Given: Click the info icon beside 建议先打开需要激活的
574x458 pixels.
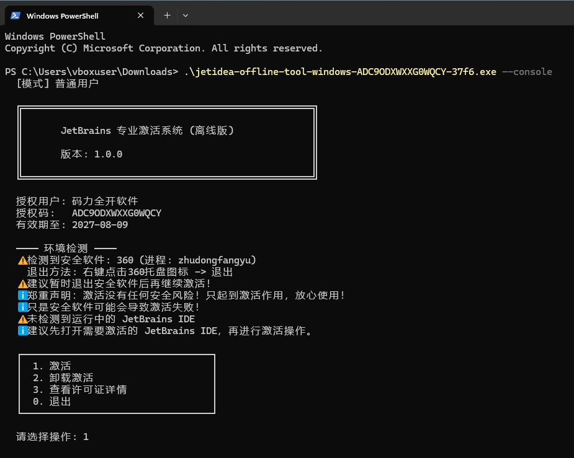Looking at the screenshot, I should coord(22,331).
